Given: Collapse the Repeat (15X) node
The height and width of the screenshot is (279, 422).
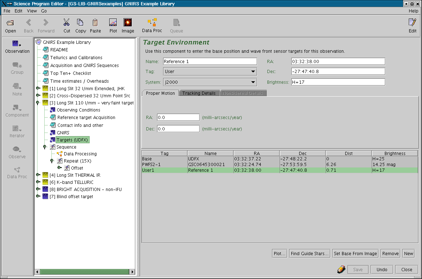Looking at the screenshot, I should [52, 161].
